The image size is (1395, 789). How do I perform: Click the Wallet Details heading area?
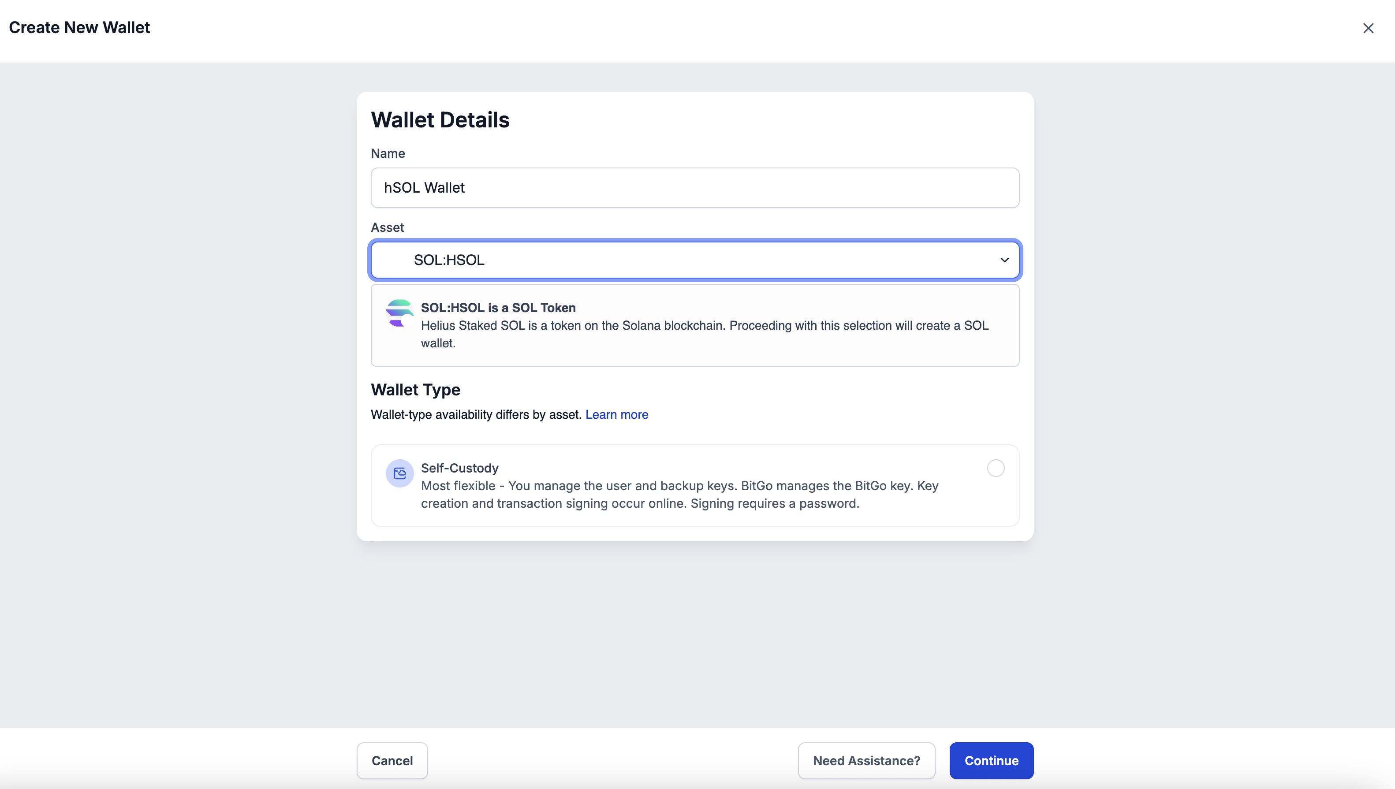point(440,119)
